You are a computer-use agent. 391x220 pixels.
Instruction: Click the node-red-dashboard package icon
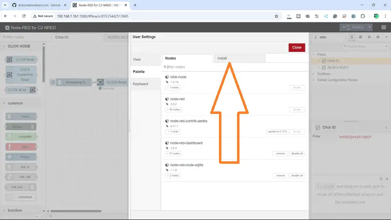pyautogui.click(x=167, y=143)
